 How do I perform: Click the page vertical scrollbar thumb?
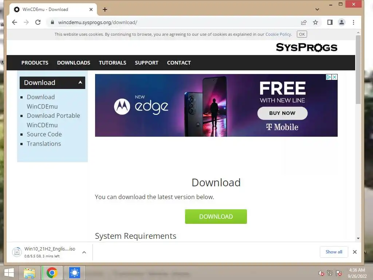click(358, 70)
